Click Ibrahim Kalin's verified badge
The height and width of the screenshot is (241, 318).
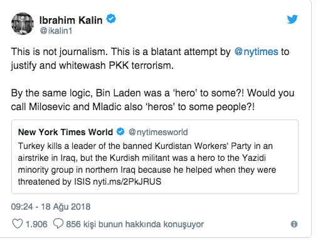[111, 19]
